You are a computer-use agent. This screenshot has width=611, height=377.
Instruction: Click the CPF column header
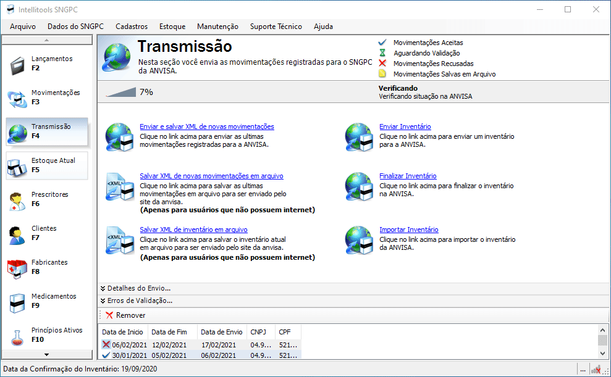click(x=288, y=332)
